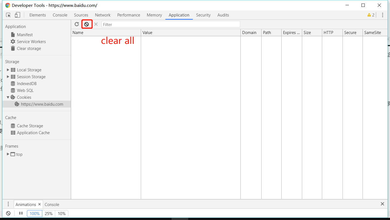Open the DevTools three-dot customize menu

[383, 15]
